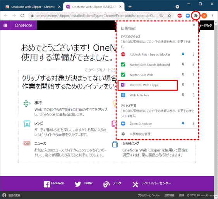Image resolution: width=218 pixels, height=199 pixels.
Task: Unpin Adblock Plus from the toolbar
Action: click(183, 54)
